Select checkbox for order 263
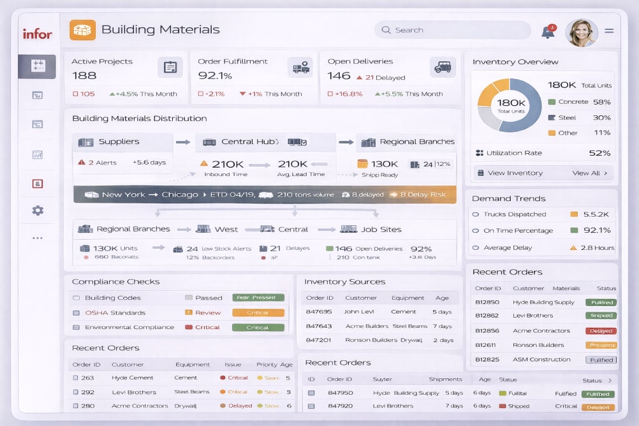The height and width of the screenshot is (426, 639). click(77, 378)
